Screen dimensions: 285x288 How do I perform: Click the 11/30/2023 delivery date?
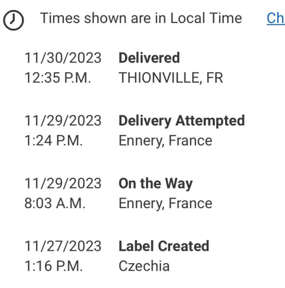[x=63, y=58]
